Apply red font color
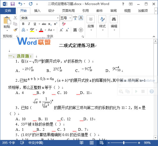This screenshot has width=158, height=146. click(41, 30)
